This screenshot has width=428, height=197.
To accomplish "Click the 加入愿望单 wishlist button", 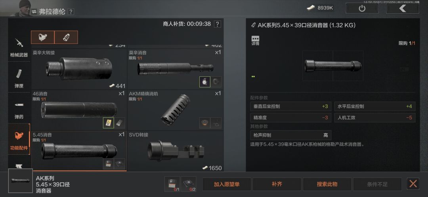I will click(x=227, y=184).
